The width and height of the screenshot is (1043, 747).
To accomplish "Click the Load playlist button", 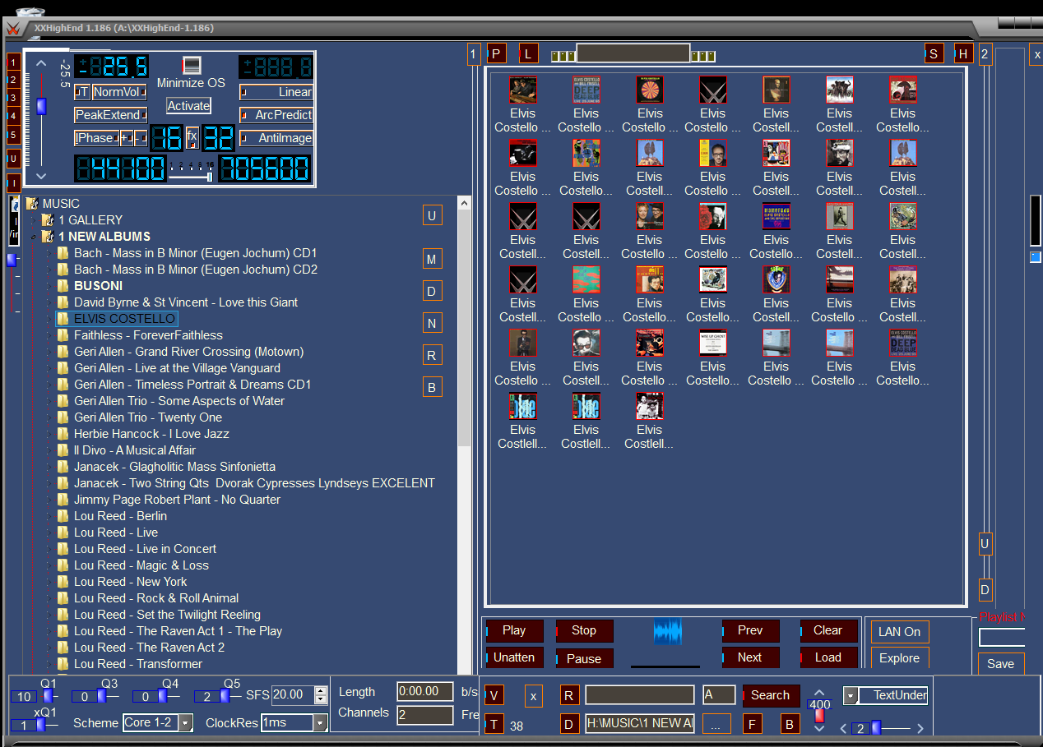I will click(x=828, y=657).
